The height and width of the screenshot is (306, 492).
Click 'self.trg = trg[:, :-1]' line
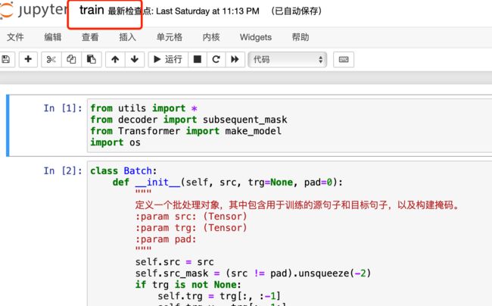point(219,296)
